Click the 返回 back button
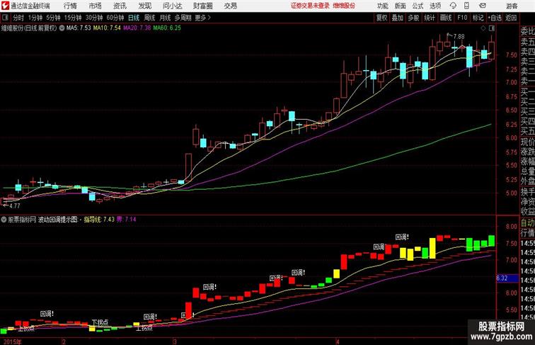 pos(511,18)
